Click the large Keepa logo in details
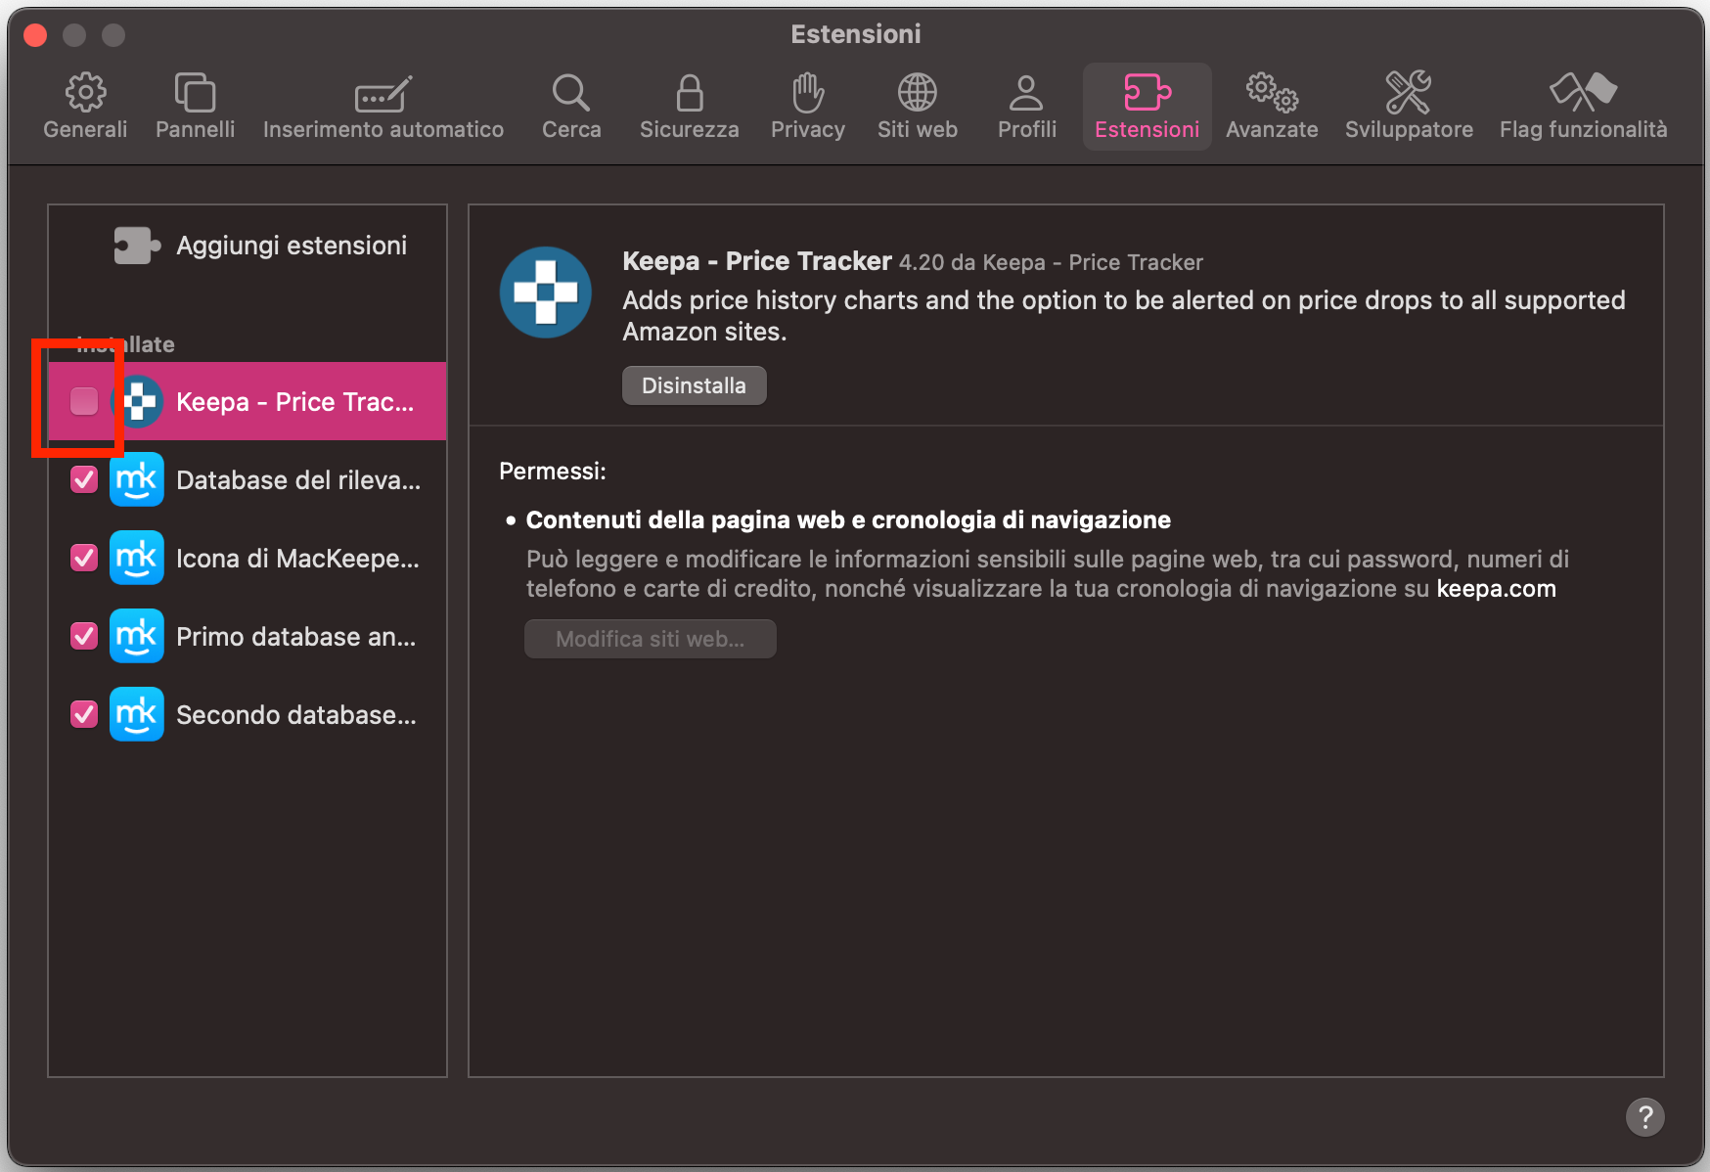 point(546,293)
